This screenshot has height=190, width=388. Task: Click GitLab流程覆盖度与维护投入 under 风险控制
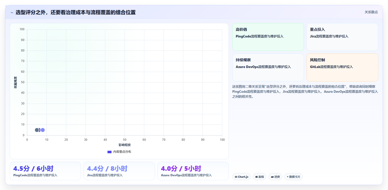331,67
